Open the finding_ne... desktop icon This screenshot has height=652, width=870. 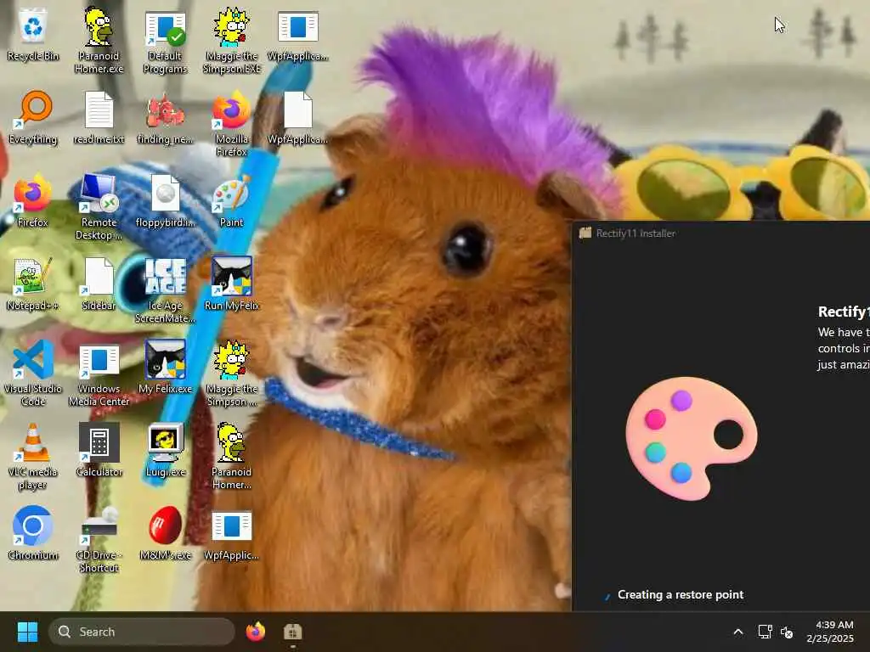(165, 117)
